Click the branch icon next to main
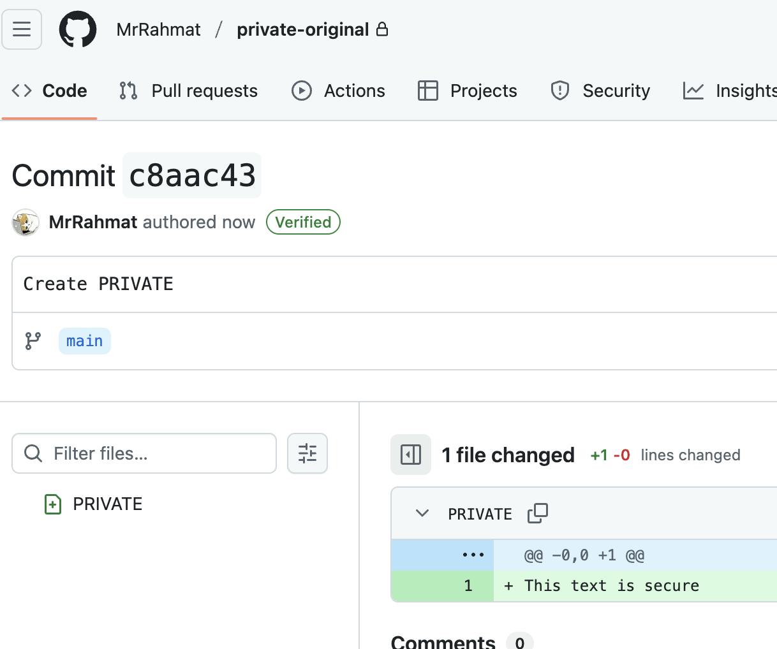 33,341
